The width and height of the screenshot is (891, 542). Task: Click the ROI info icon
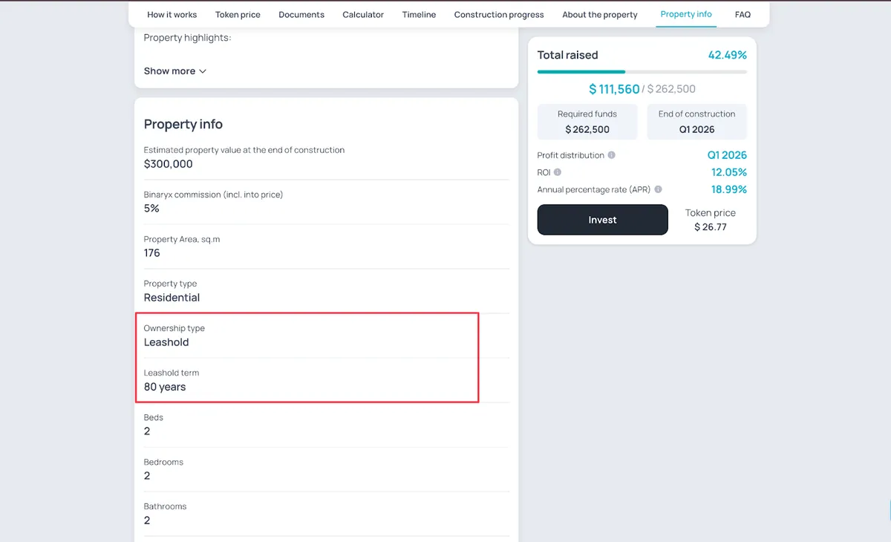(558, 172)
